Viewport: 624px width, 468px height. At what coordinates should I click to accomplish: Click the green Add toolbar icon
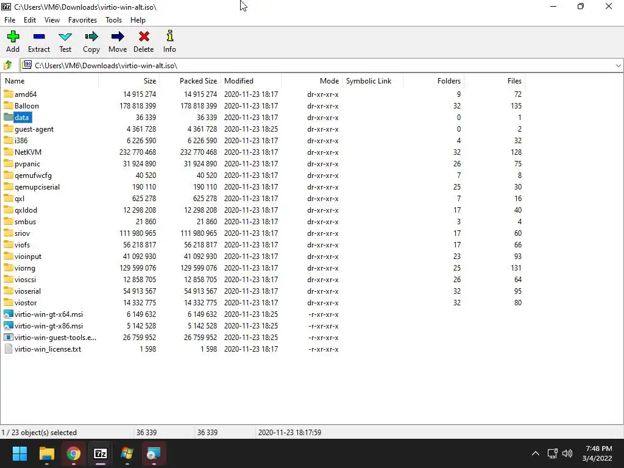point(13,37)
